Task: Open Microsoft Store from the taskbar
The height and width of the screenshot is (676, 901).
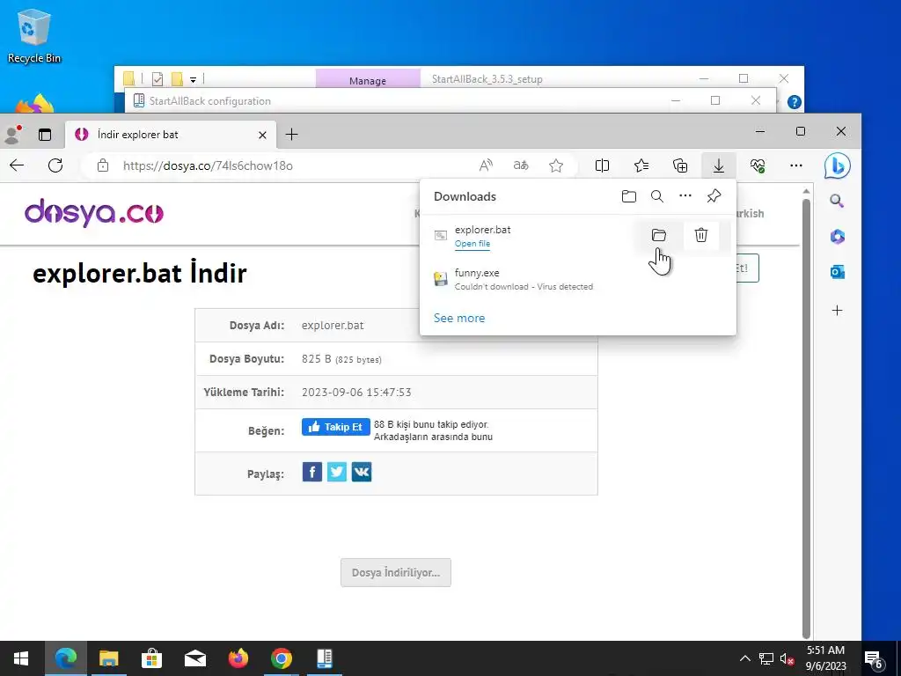Action: (x=151, y=658)
